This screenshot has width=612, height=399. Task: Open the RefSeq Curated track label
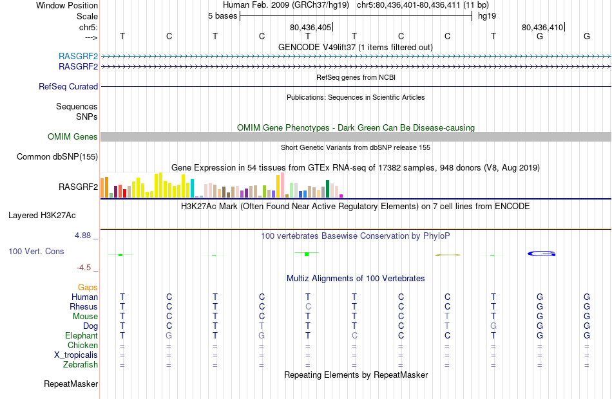coord(68,87)
